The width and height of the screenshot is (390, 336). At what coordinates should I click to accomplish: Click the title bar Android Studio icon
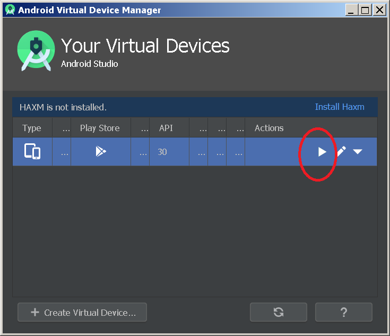[10, 10]
